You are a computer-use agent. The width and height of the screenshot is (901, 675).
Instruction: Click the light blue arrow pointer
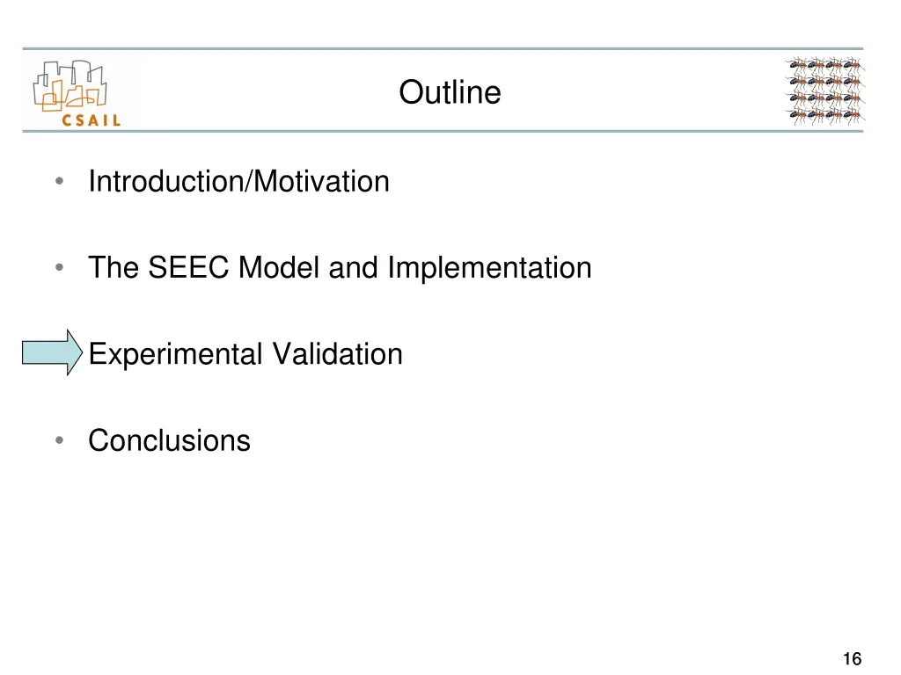pos(52,352)
